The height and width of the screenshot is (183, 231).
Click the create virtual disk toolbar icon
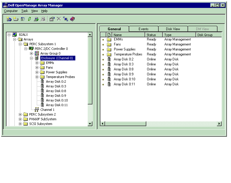coord(9,19)
